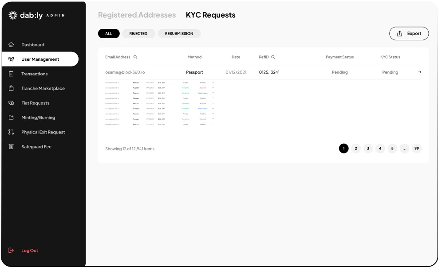Select the Fiat Requests icon
438x267 pixels.
point(11,103)
